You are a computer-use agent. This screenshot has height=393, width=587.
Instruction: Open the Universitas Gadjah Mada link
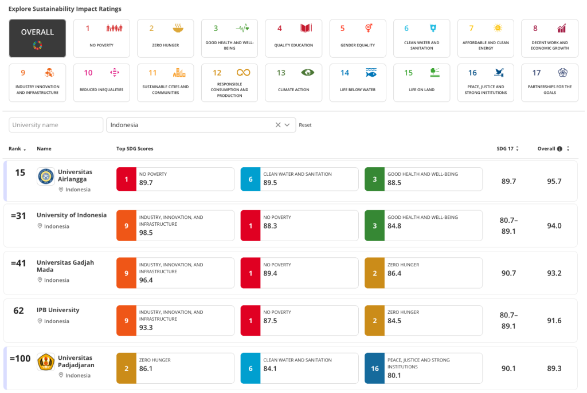[65, 266]
